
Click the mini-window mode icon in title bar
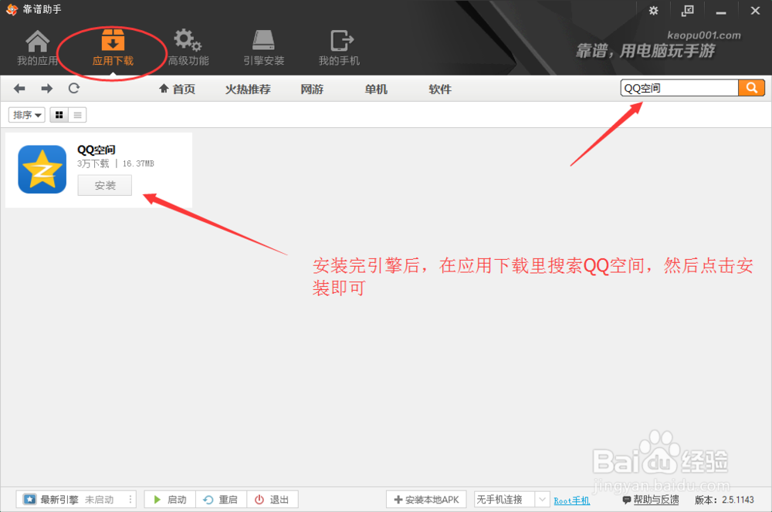[x=687, y=10]
